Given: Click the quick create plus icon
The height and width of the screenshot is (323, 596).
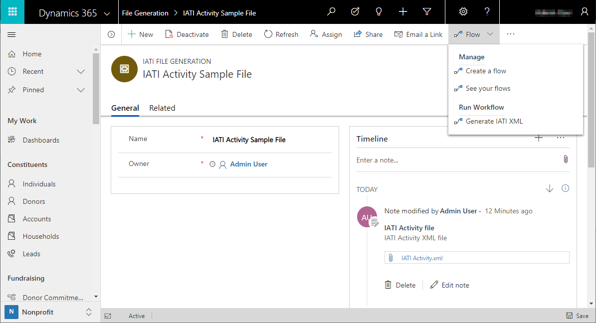Looking at the screenshot, I should pyautogui.click(x=403, y=12).
